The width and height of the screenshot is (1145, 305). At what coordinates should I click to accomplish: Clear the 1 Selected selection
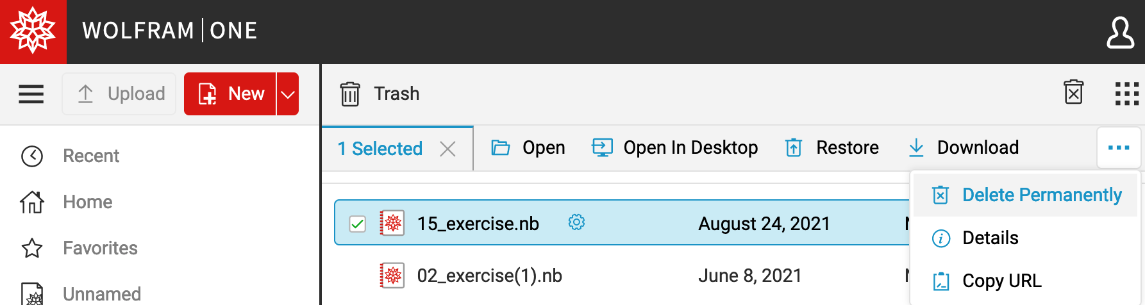coord(447,149)
